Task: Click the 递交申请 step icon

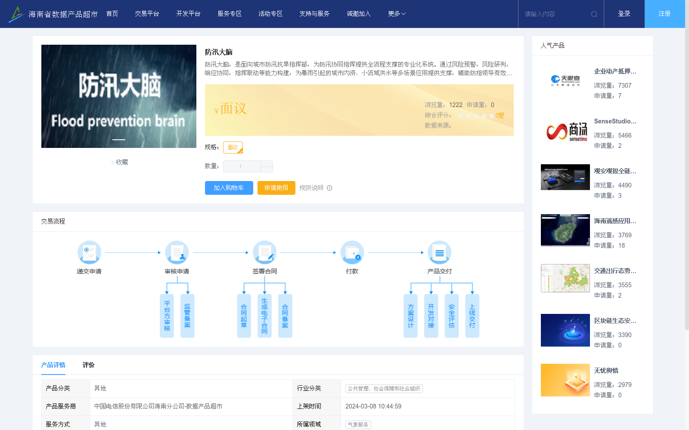Action: [x=89, y=252]
